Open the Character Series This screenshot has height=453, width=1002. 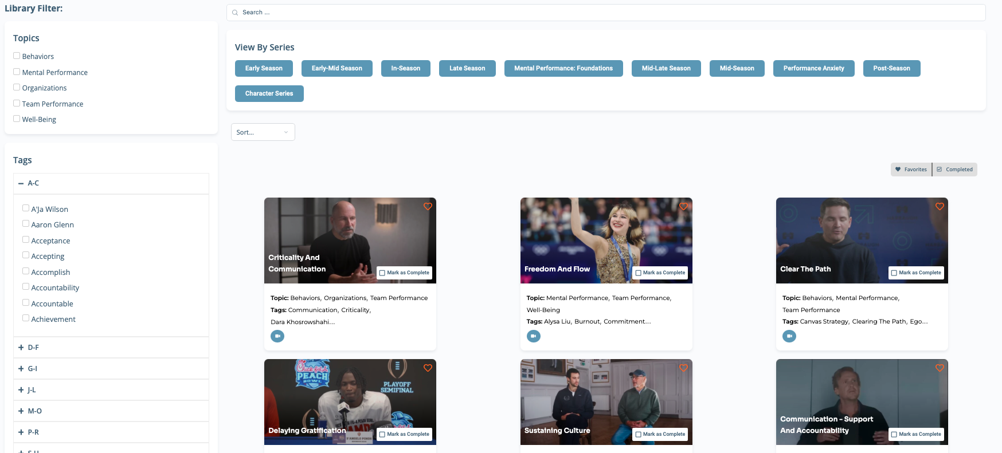coord(269,93)
